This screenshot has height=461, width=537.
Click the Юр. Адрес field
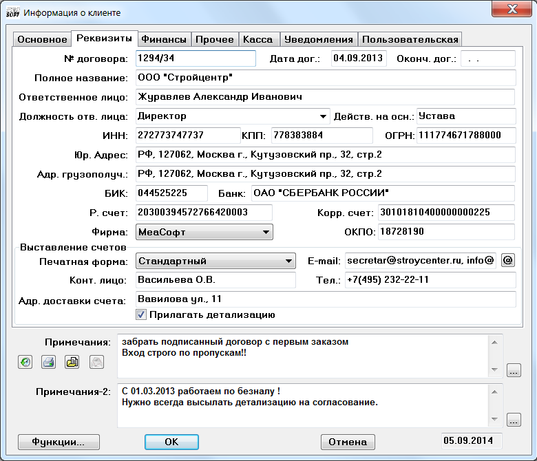[x=326, y=155]
